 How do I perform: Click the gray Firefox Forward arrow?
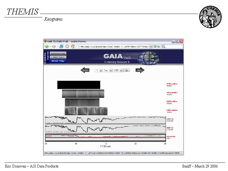point(54,47)
